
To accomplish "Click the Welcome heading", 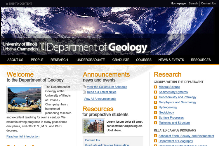I will click(20, 74).
